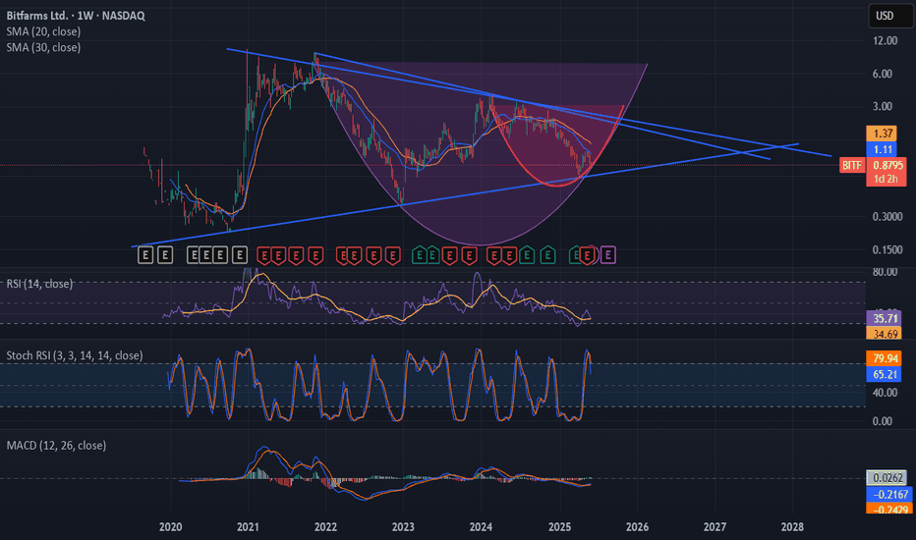Viewport: 916px width, 540px height.
Task: Select the SMA (30, close) indicator legend
Action: tap(43, 47)
